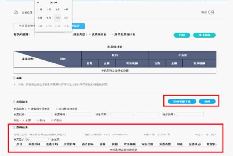The height and width of the screenshot is (156, 233).
Task: Select the 抵扣 usage radio button
Action: click(x=37, y=120)
